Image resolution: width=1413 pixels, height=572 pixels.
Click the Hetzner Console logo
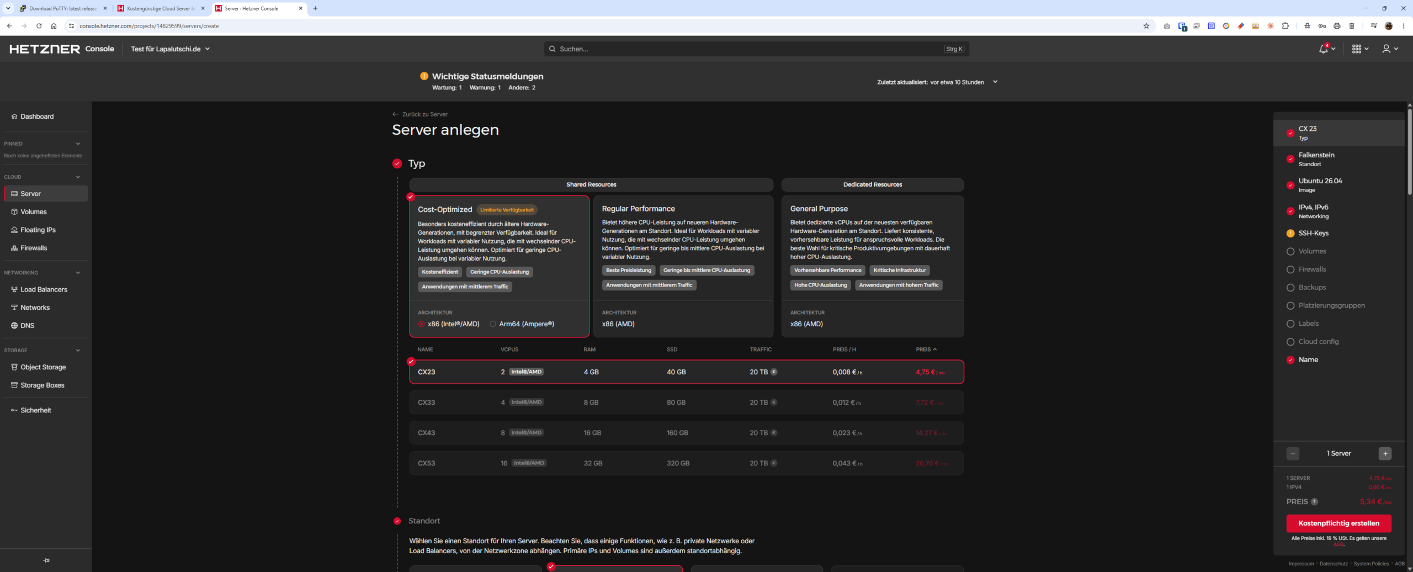point(62,49)
